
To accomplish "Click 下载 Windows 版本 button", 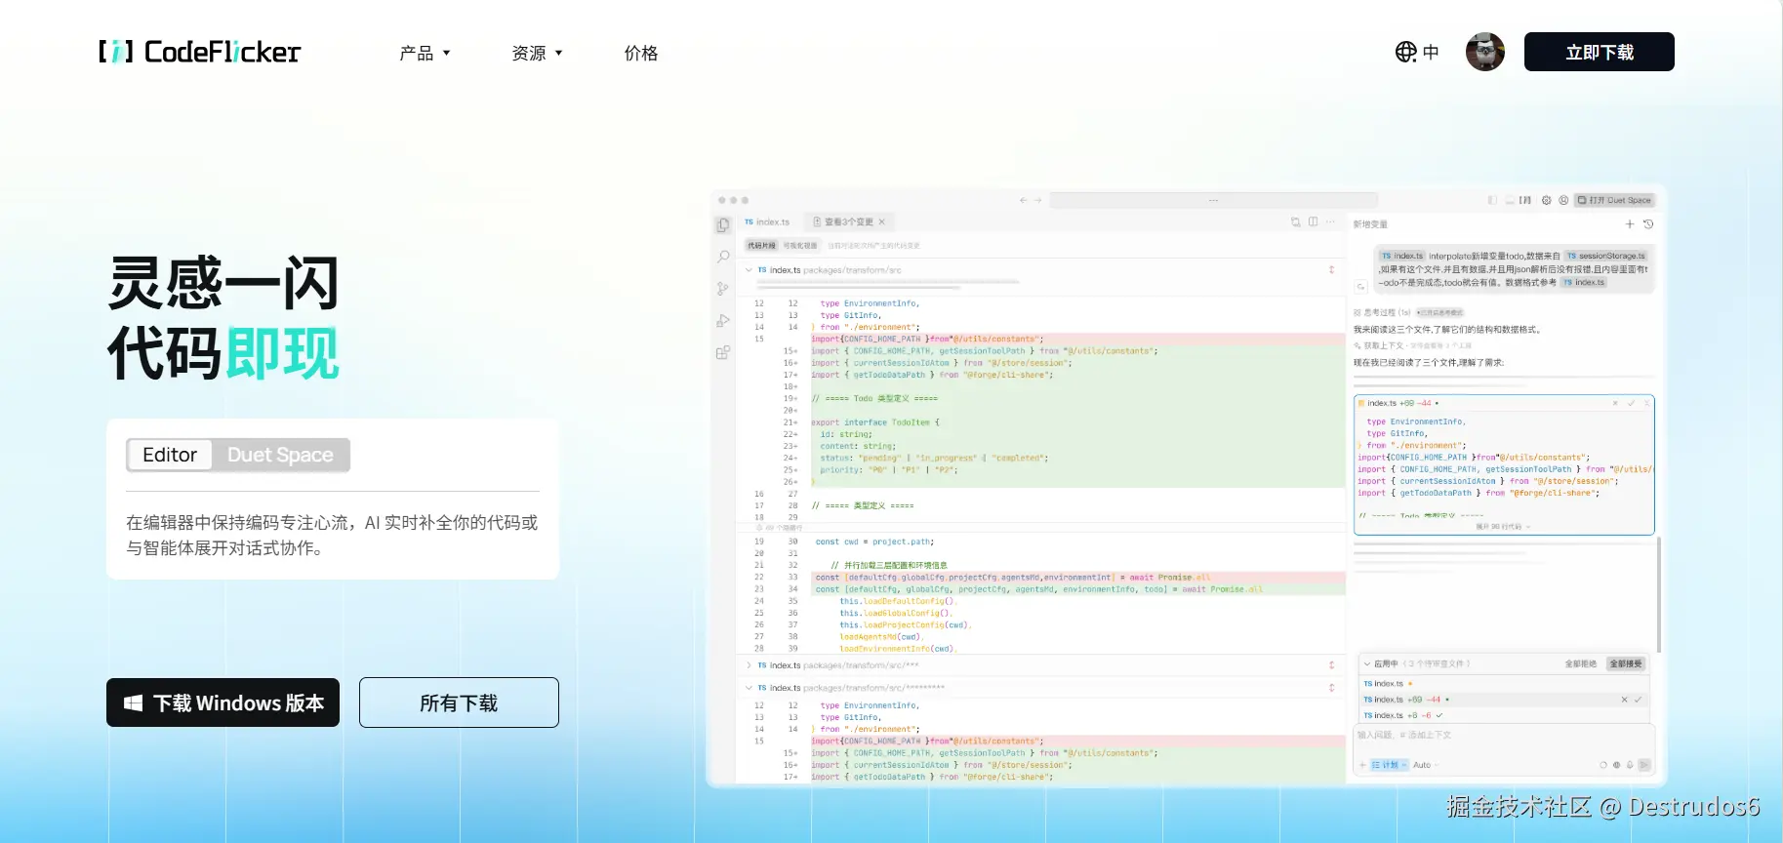I will click(x=223, y=702).
